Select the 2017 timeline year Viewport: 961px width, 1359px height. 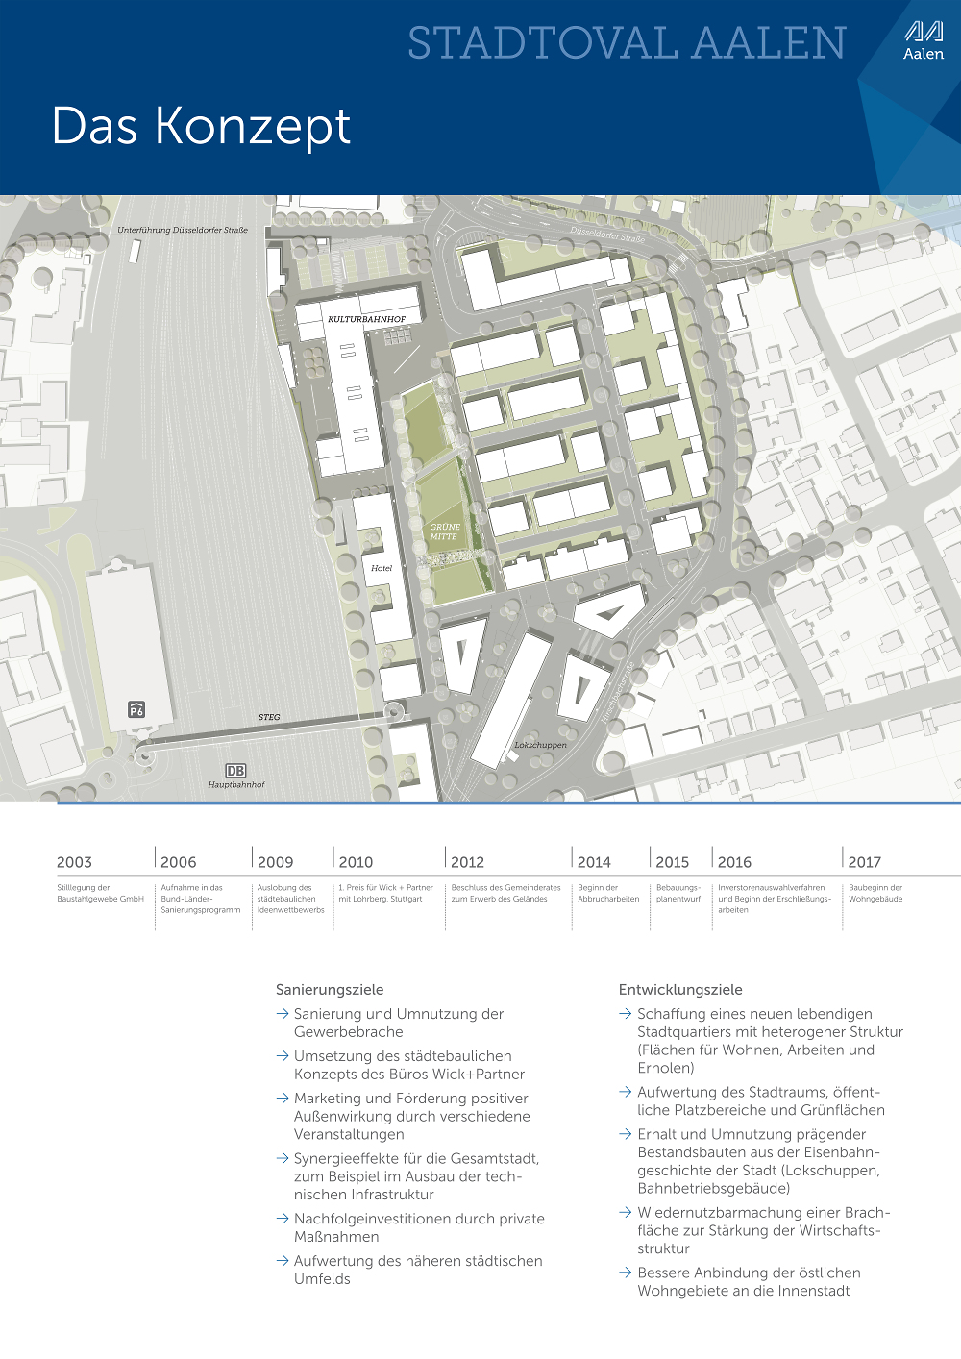coord(864,862)
